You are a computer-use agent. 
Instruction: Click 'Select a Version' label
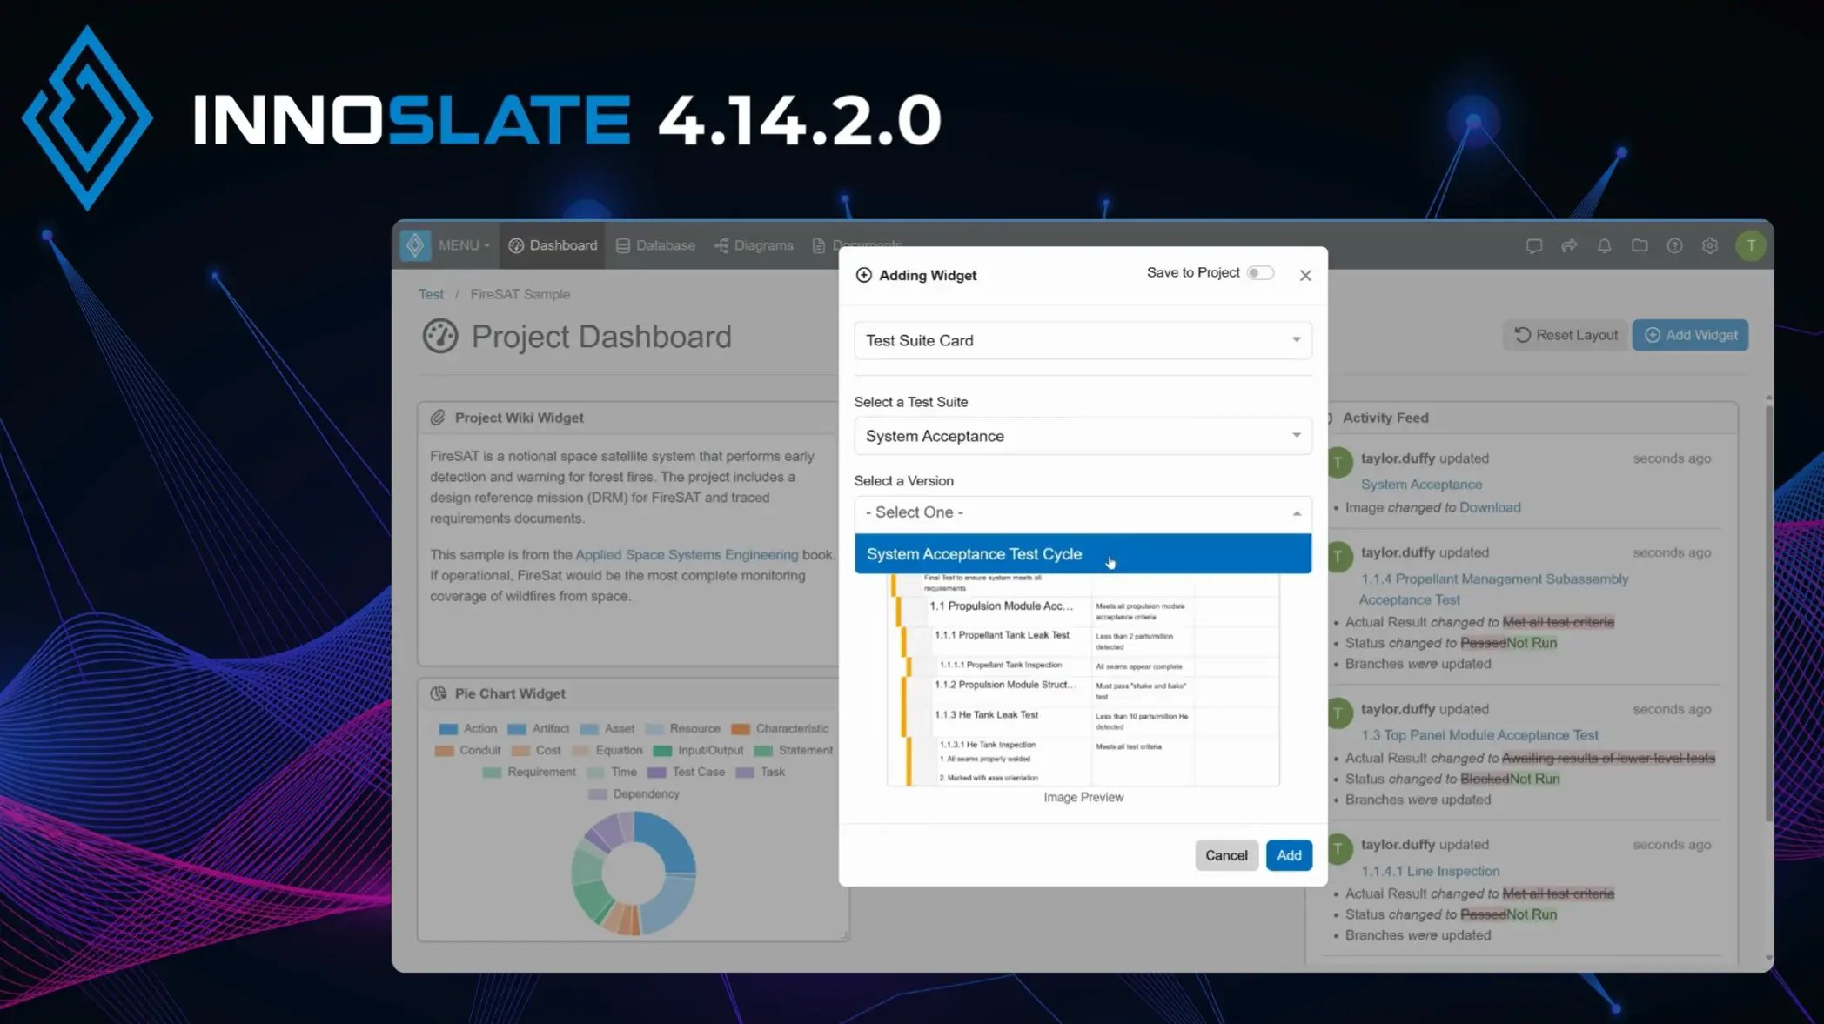point(903,480)
